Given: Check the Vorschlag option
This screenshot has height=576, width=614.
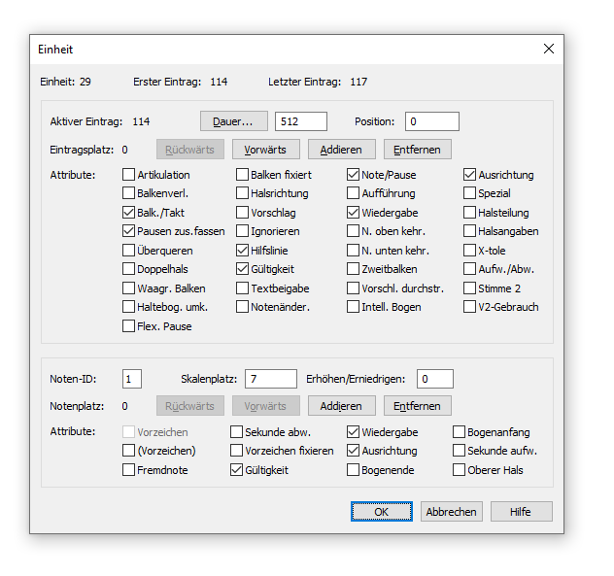Looking at the screenshot, I should [242, 213].
